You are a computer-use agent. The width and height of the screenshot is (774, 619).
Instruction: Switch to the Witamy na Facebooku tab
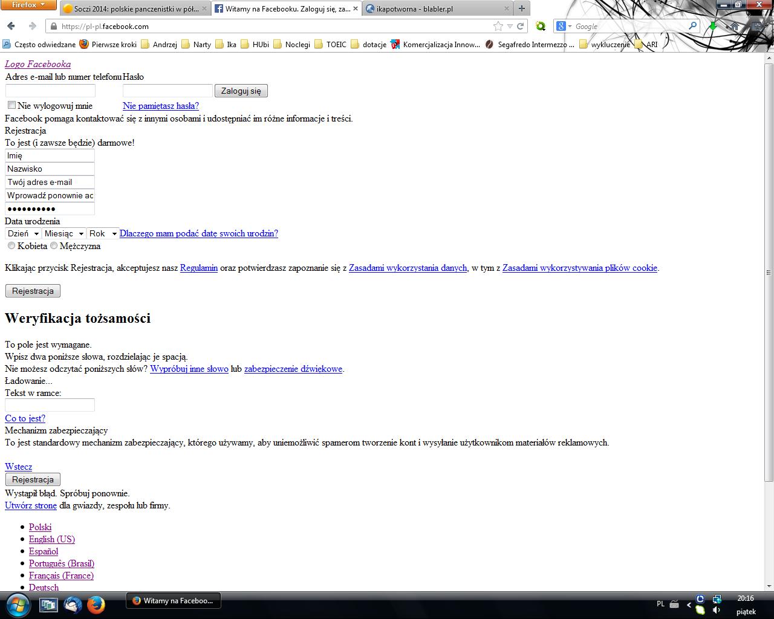click(x=286, y=9)
